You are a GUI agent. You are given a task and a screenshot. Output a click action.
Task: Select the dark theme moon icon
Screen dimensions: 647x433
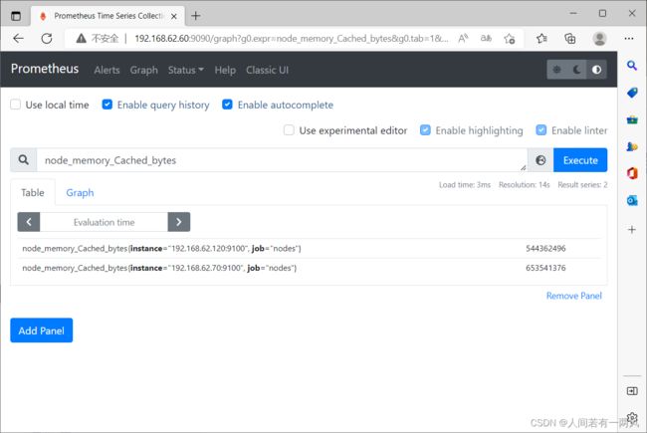(577, 70)
